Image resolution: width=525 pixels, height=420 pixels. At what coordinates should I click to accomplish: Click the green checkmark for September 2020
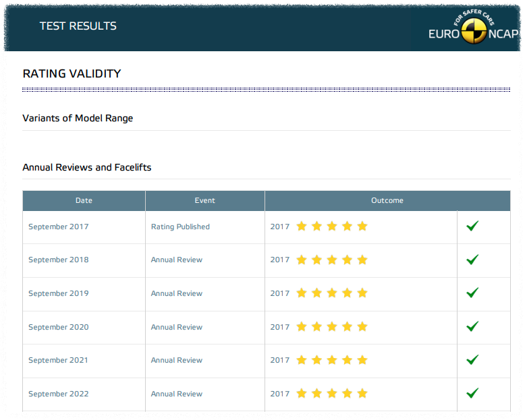pos(472,326)
